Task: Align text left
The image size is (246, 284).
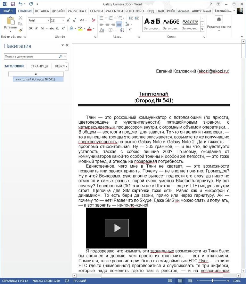Action: pyautogui.click(x=102, y=24)
